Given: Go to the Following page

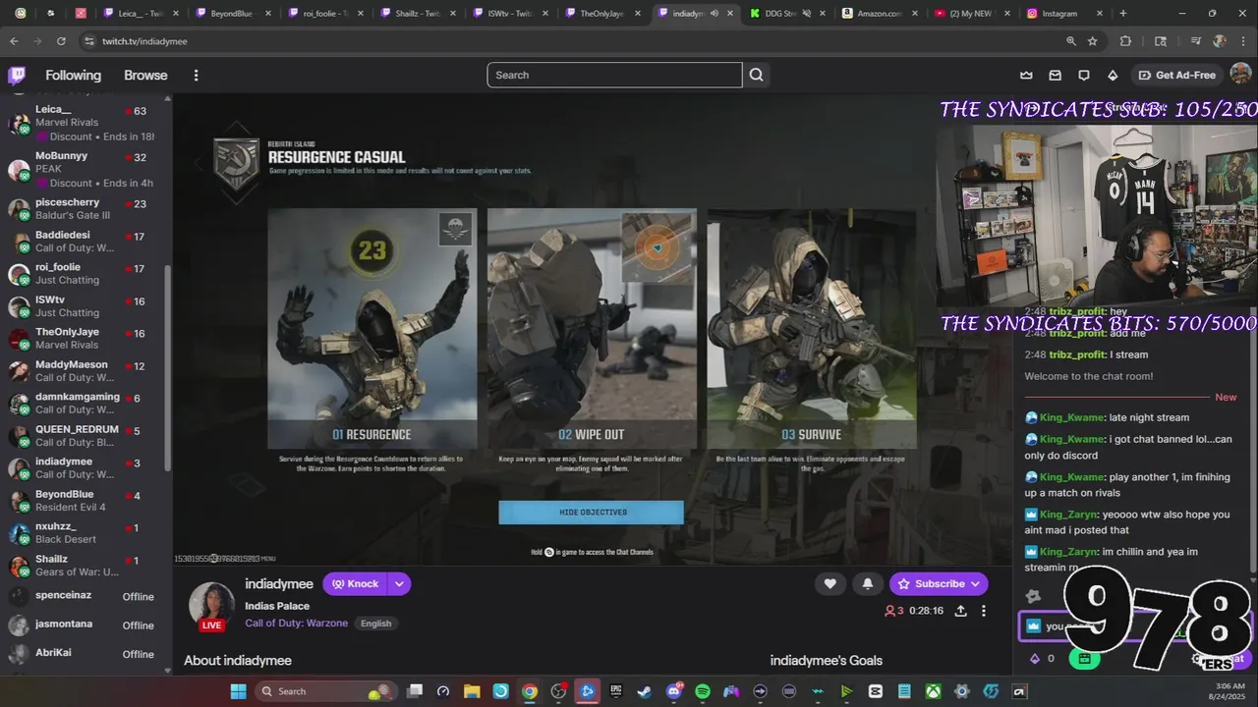Looking at the screenshot, I should point(73,76).
